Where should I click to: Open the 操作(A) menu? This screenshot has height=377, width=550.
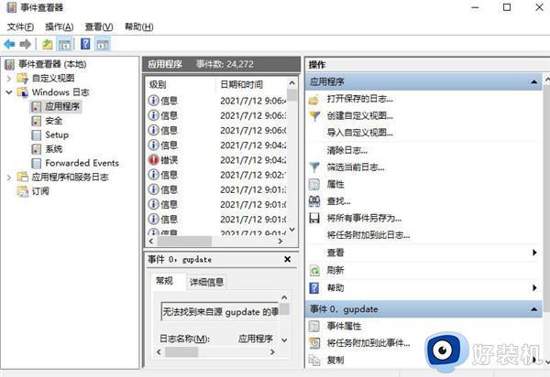(x=59, y=27)
